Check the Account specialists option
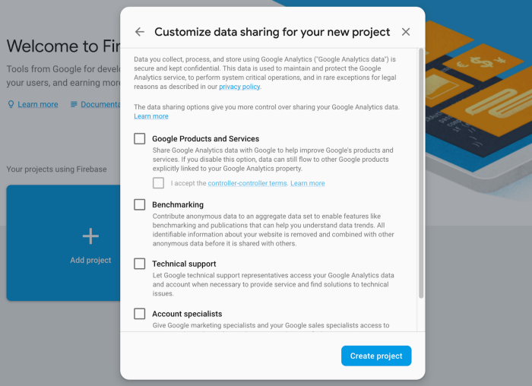Image resolution: width=532 pixels, height=386 pixels. pyautogui.click(x=139, y=314)
